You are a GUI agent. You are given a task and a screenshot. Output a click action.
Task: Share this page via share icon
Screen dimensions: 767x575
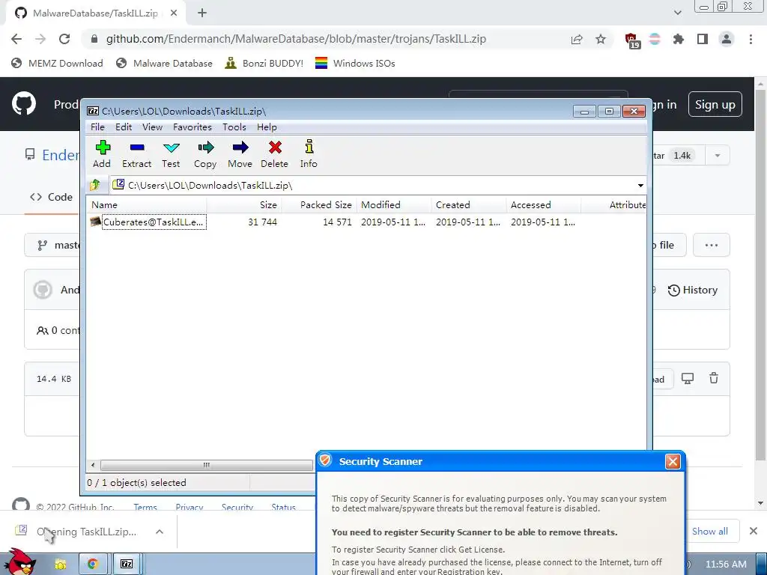[x=577, y=39]
